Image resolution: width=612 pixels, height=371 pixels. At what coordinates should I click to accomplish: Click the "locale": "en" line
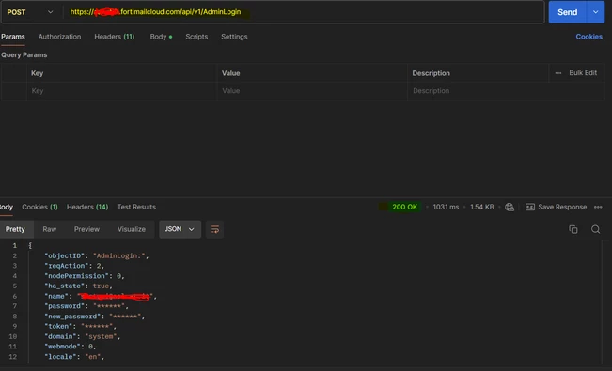(74, 357)
